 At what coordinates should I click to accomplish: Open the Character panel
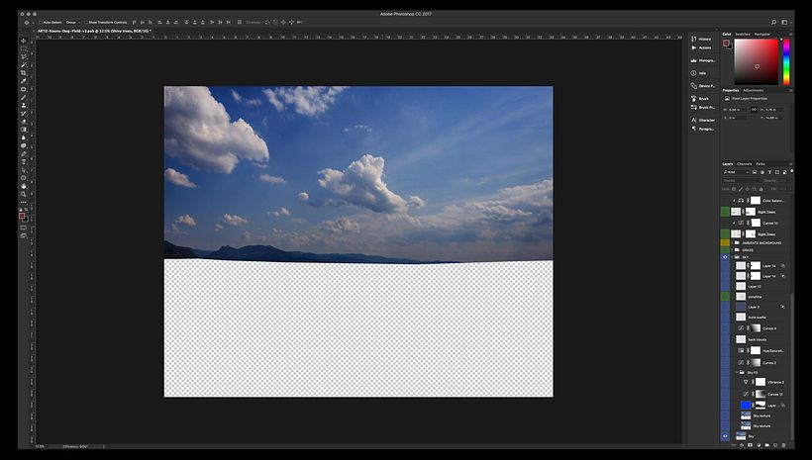705,120
